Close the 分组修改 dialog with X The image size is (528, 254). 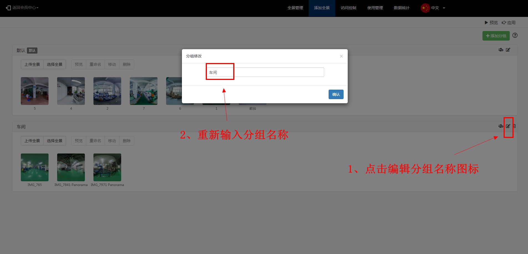(341, 56)
